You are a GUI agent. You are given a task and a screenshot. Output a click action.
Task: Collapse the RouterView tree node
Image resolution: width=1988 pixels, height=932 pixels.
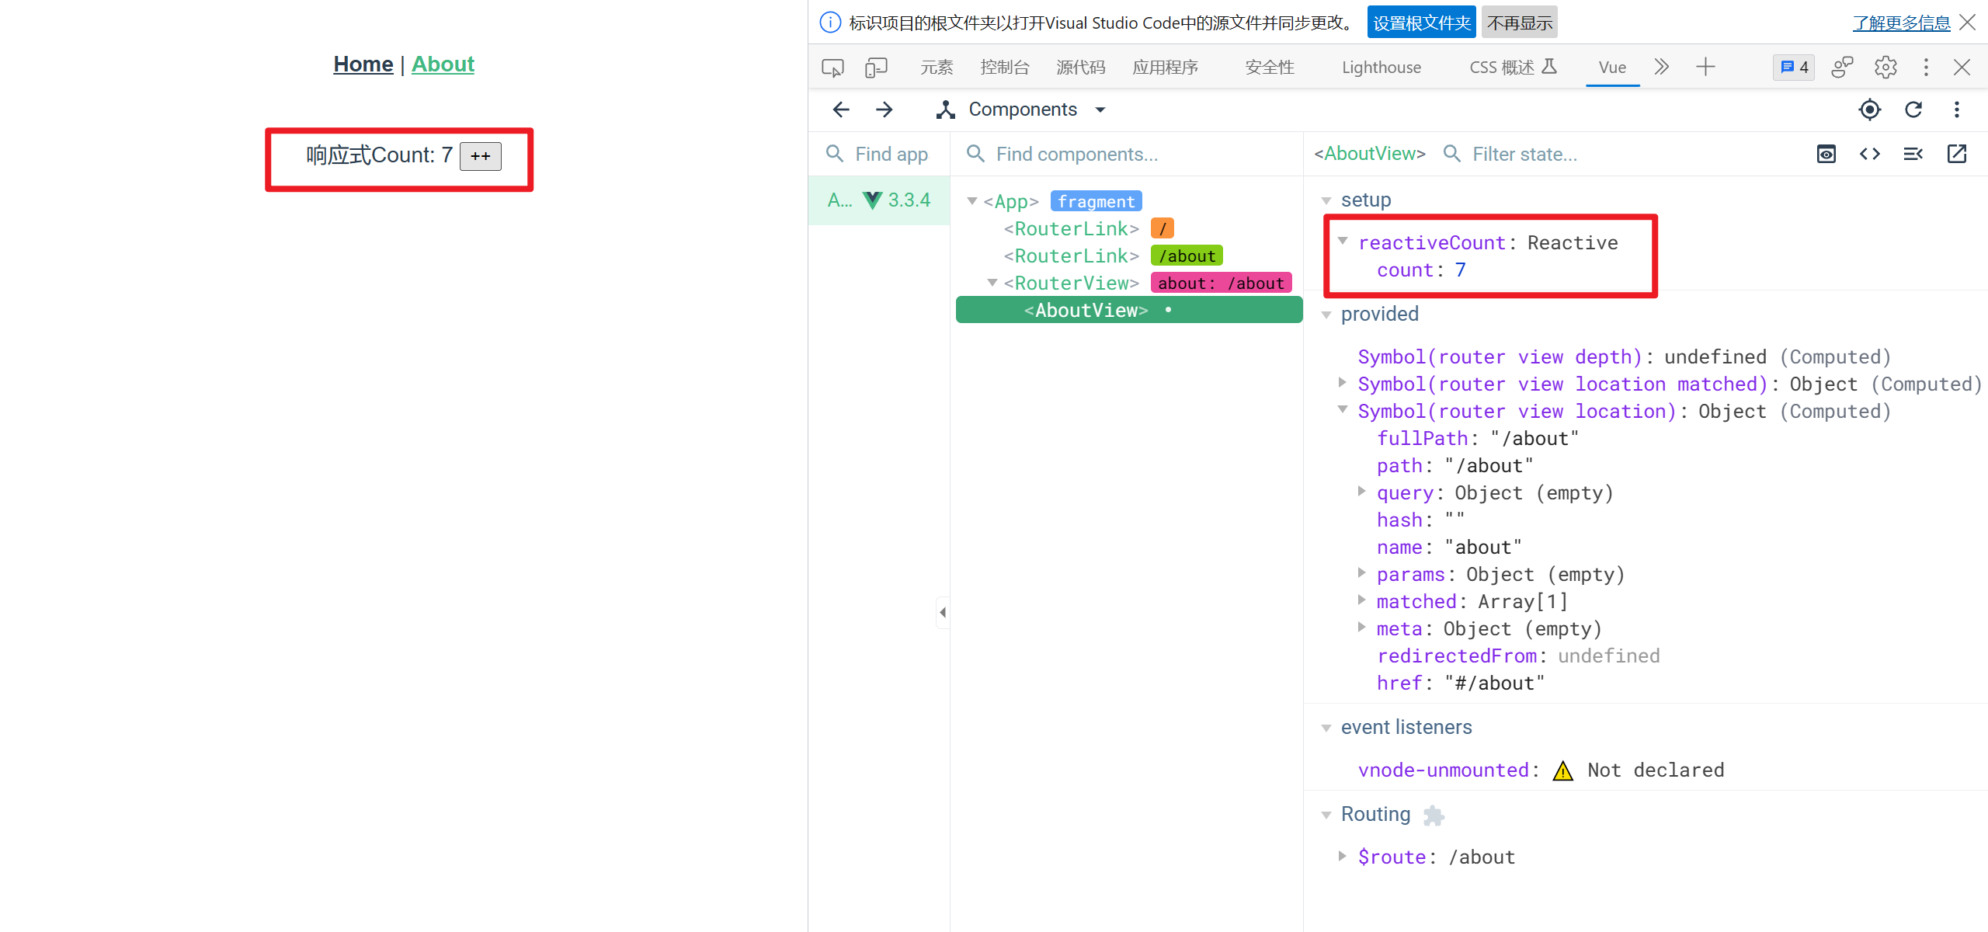pyautogui.click(x=992, y=283)
